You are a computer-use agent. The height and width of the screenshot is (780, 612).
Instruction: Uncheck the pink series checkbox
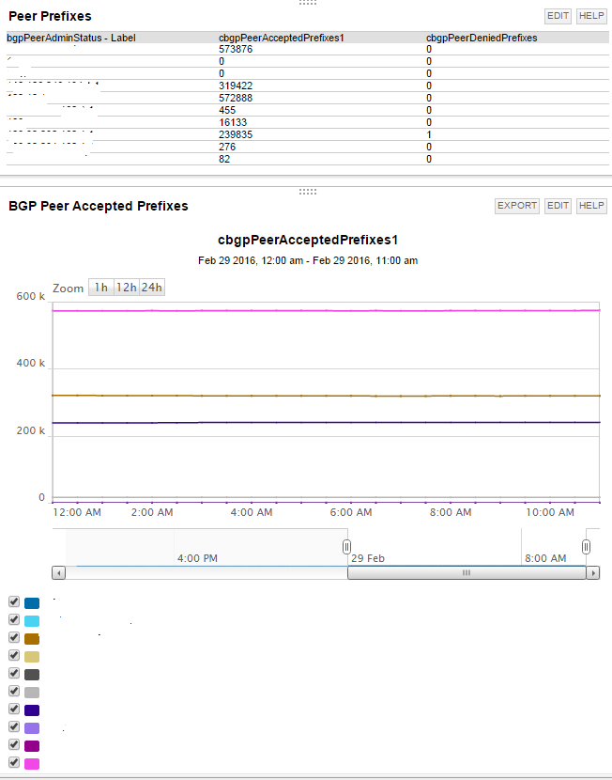(x=14, y=762)
